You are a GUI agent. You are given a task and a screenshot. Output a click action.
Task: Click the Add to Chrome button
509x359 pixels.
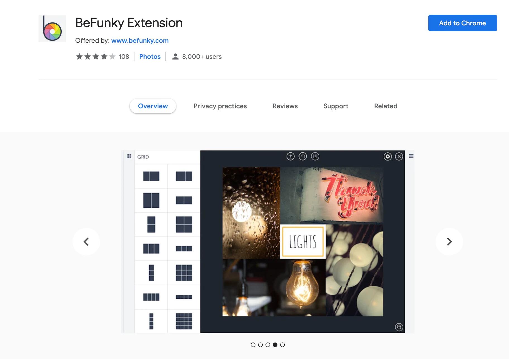462,23
